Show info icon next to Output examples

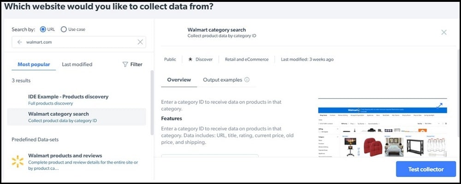point(247,80)
